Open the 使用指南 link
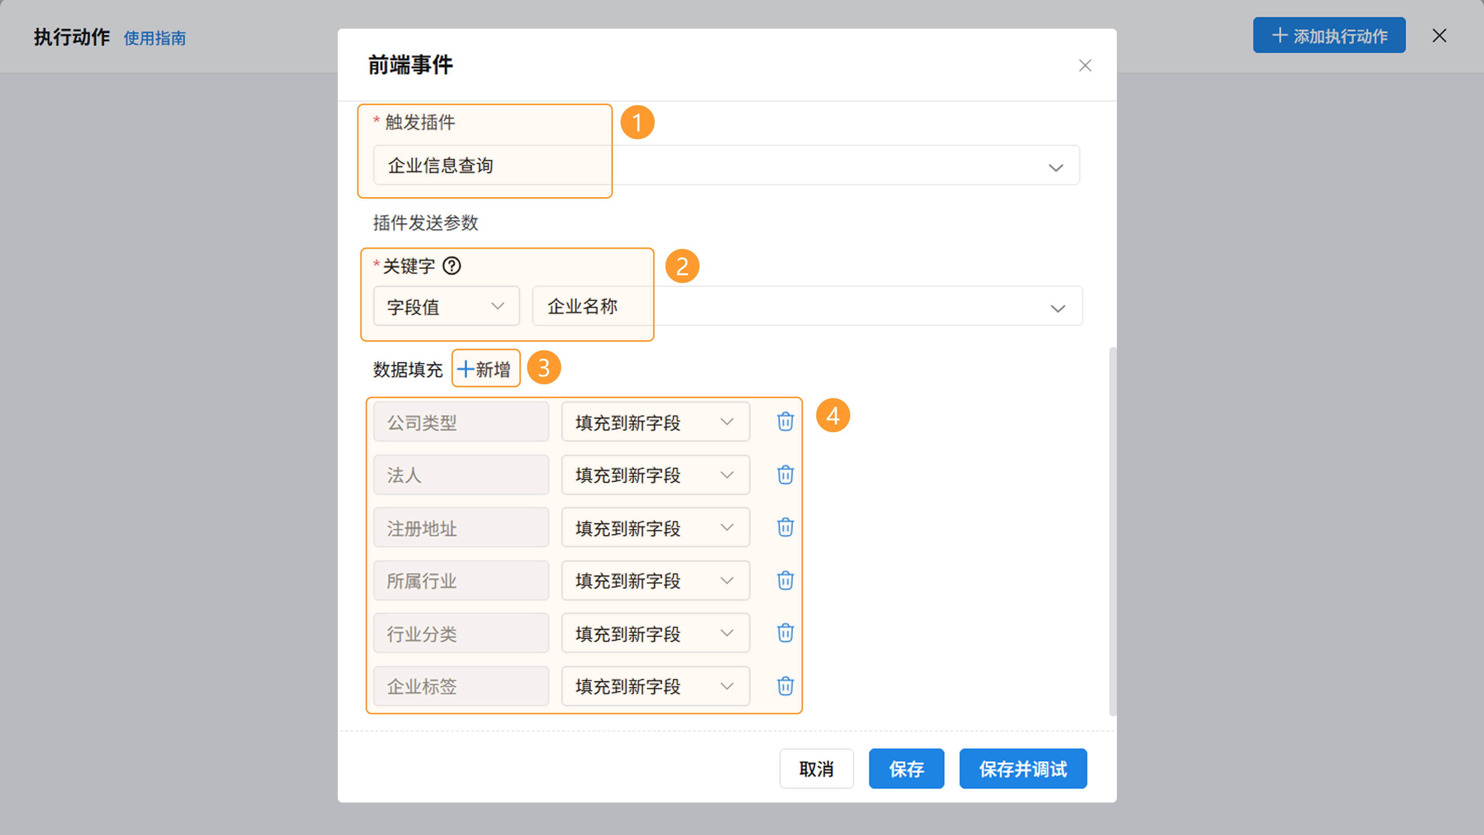Viewport: 1484px width, 835px height. pos(155,38)
